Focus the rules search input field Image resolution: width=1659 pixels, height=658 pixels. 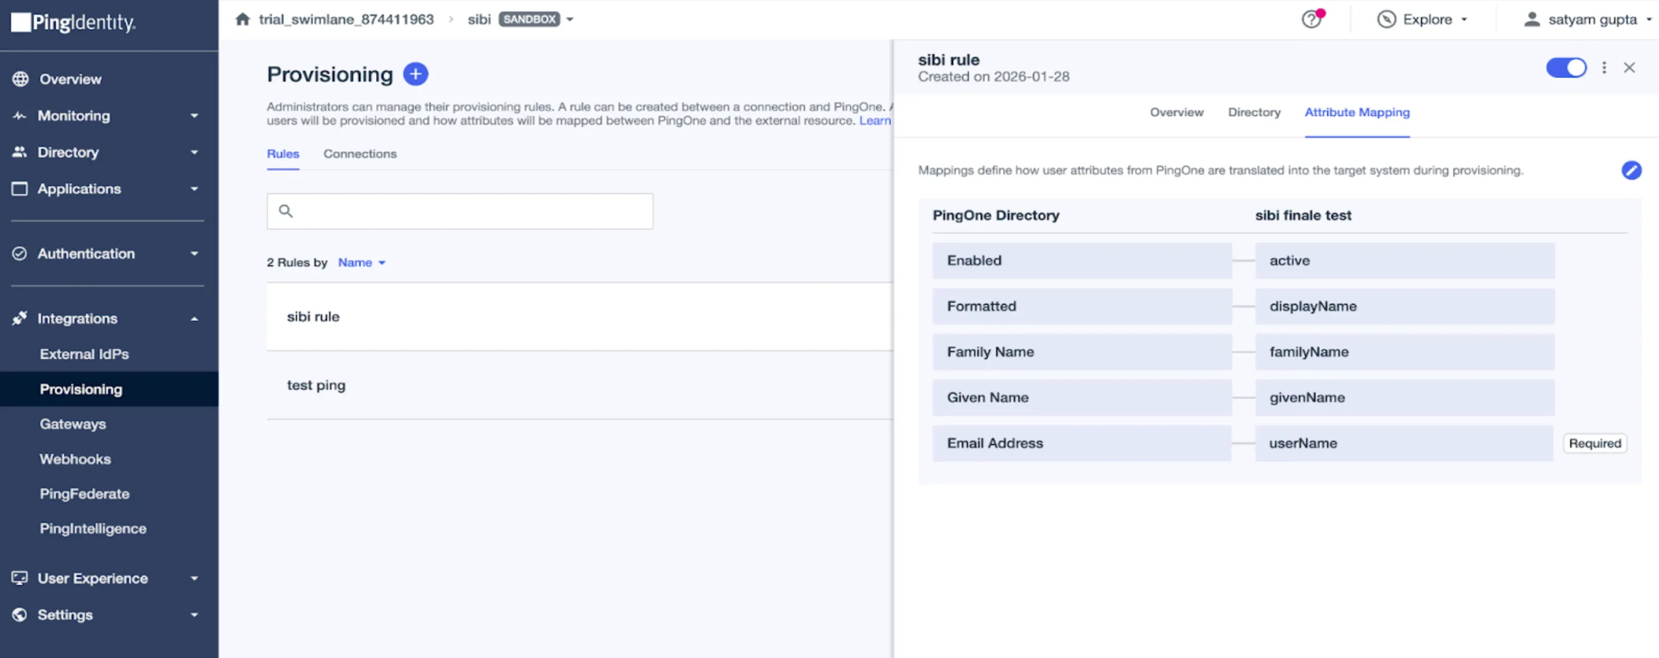pos(460,211)
